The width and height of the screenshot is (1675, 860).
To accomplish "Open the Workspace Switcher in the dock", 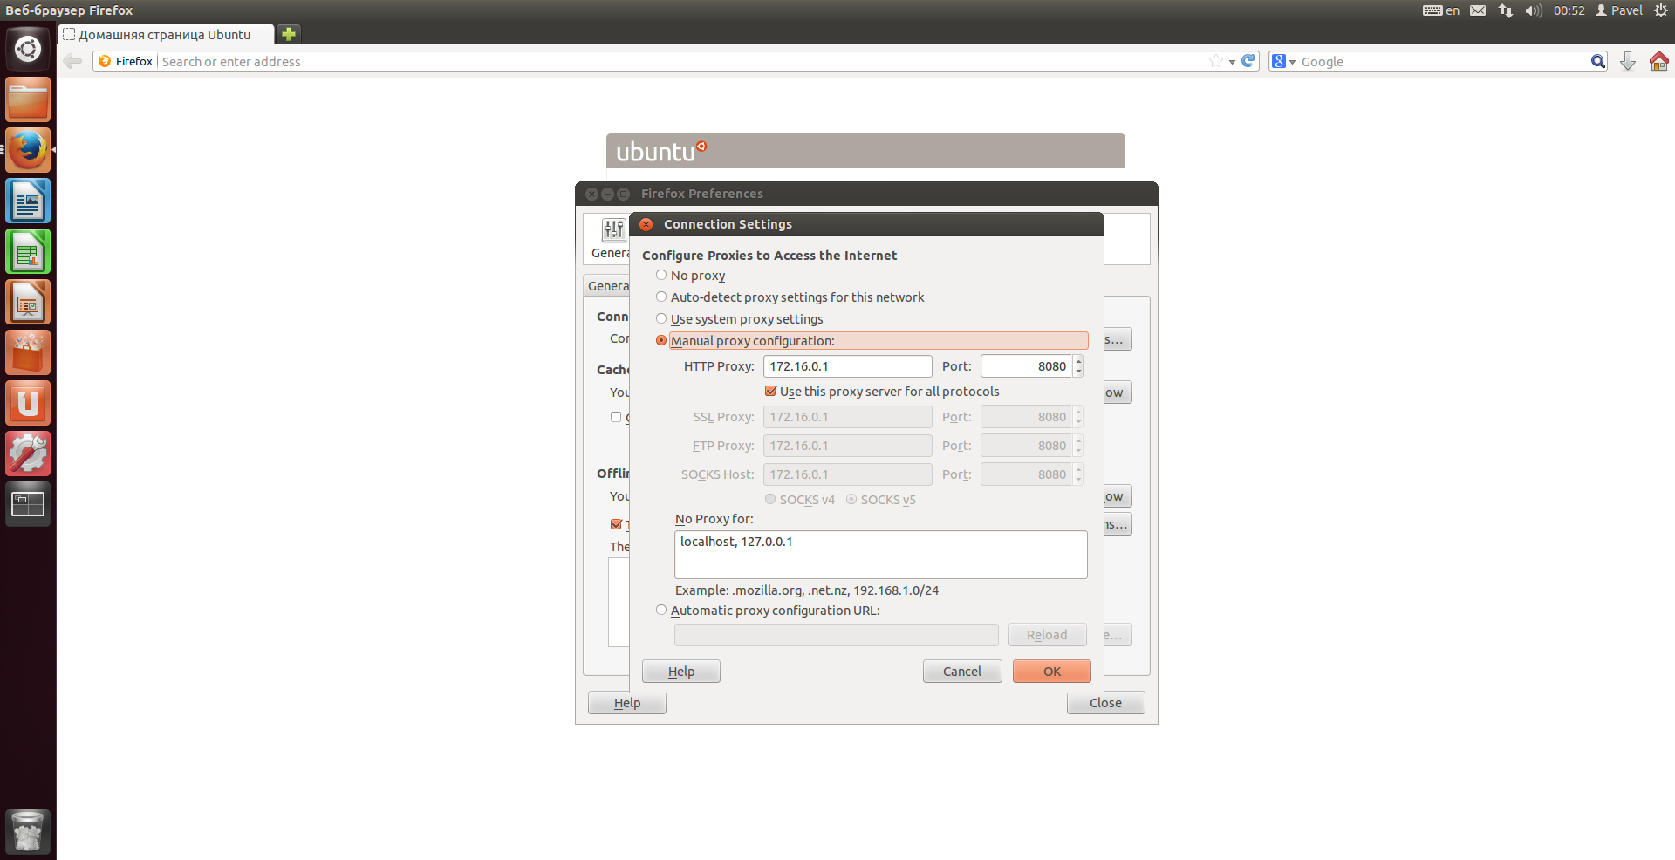I will (28, 504).
